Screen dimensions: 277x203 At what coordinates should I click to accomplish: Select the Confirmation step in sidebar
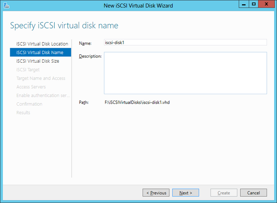[x=30, y=104]
